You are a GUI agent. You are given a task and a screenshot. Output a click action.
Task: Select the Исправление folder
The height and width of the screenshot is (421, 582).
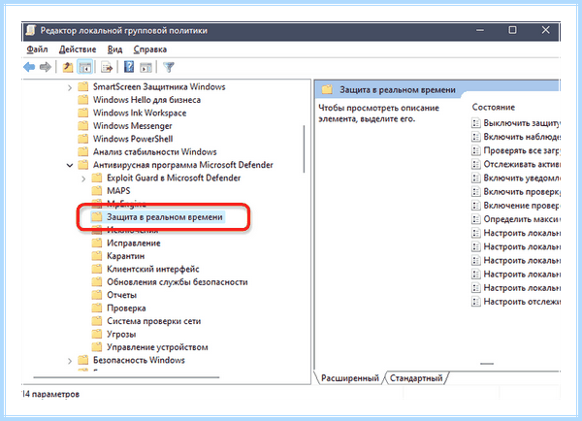tap(134, 243)
